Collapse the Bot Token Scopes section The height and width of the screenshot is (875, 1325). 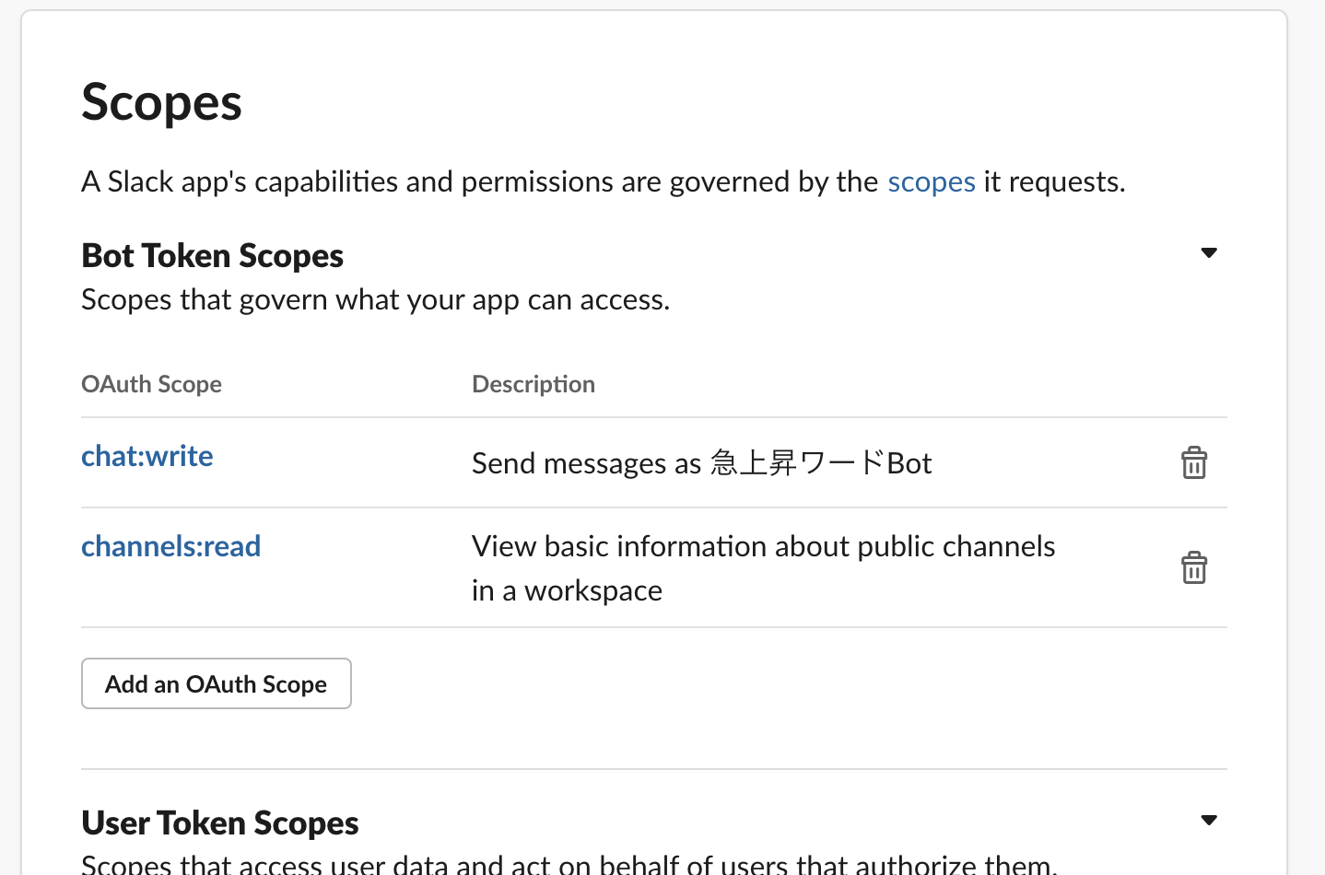pos(1209,252)
